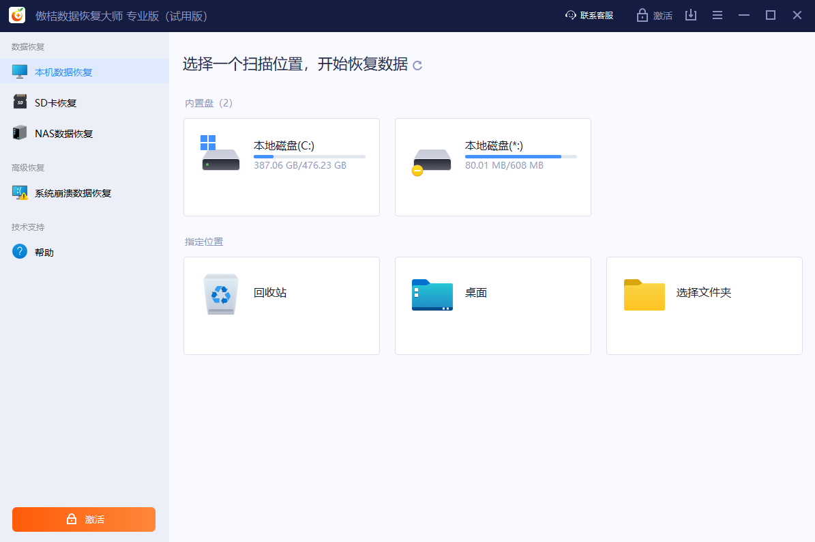Click the Recycle Bin icon on 回收站 card

click(x=220, y=292)
